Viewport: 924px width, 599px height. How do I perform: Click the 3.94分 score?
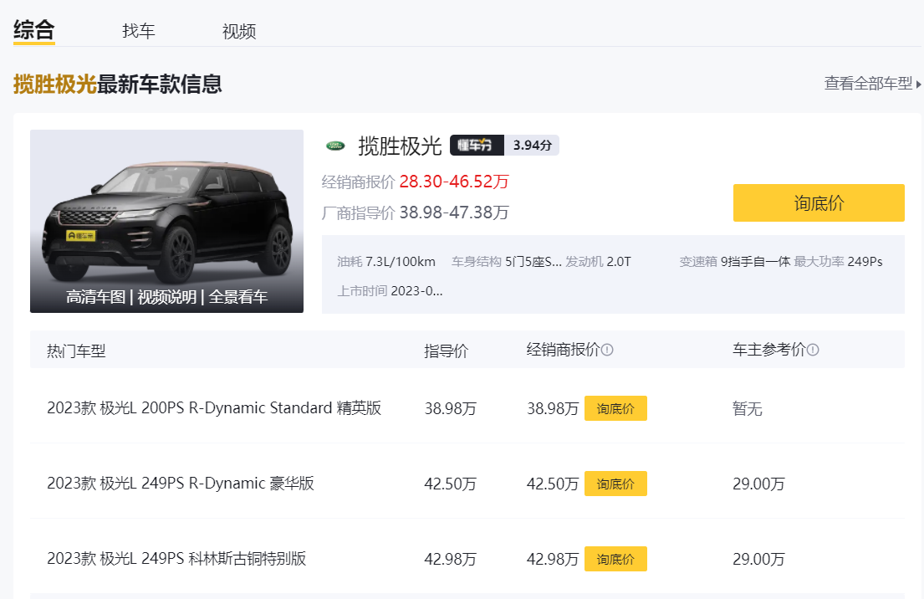point(532,145)
